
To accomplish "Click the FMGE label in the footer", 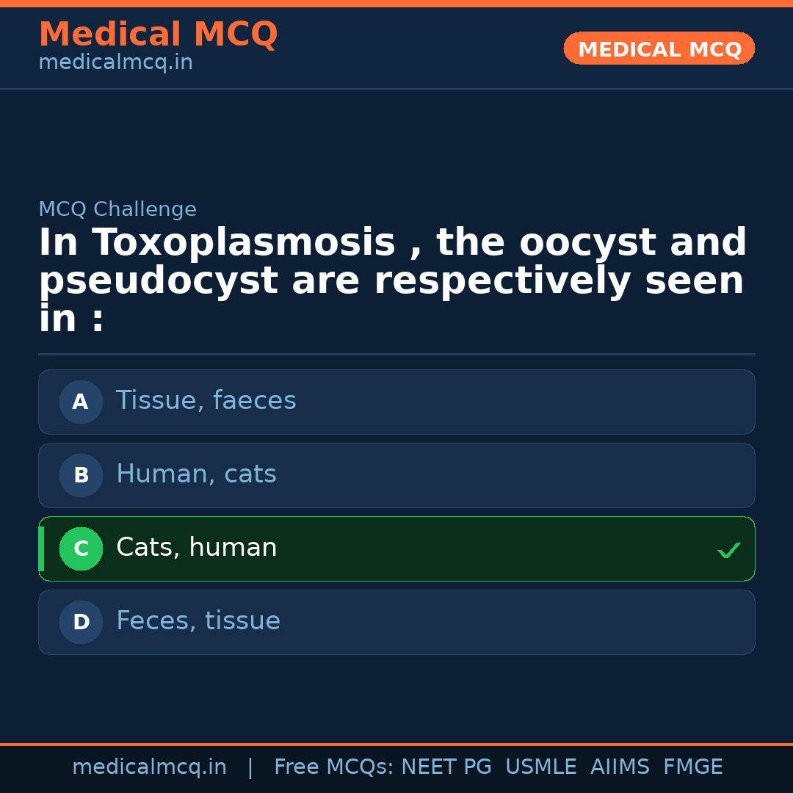I will (x=692, y=766).
